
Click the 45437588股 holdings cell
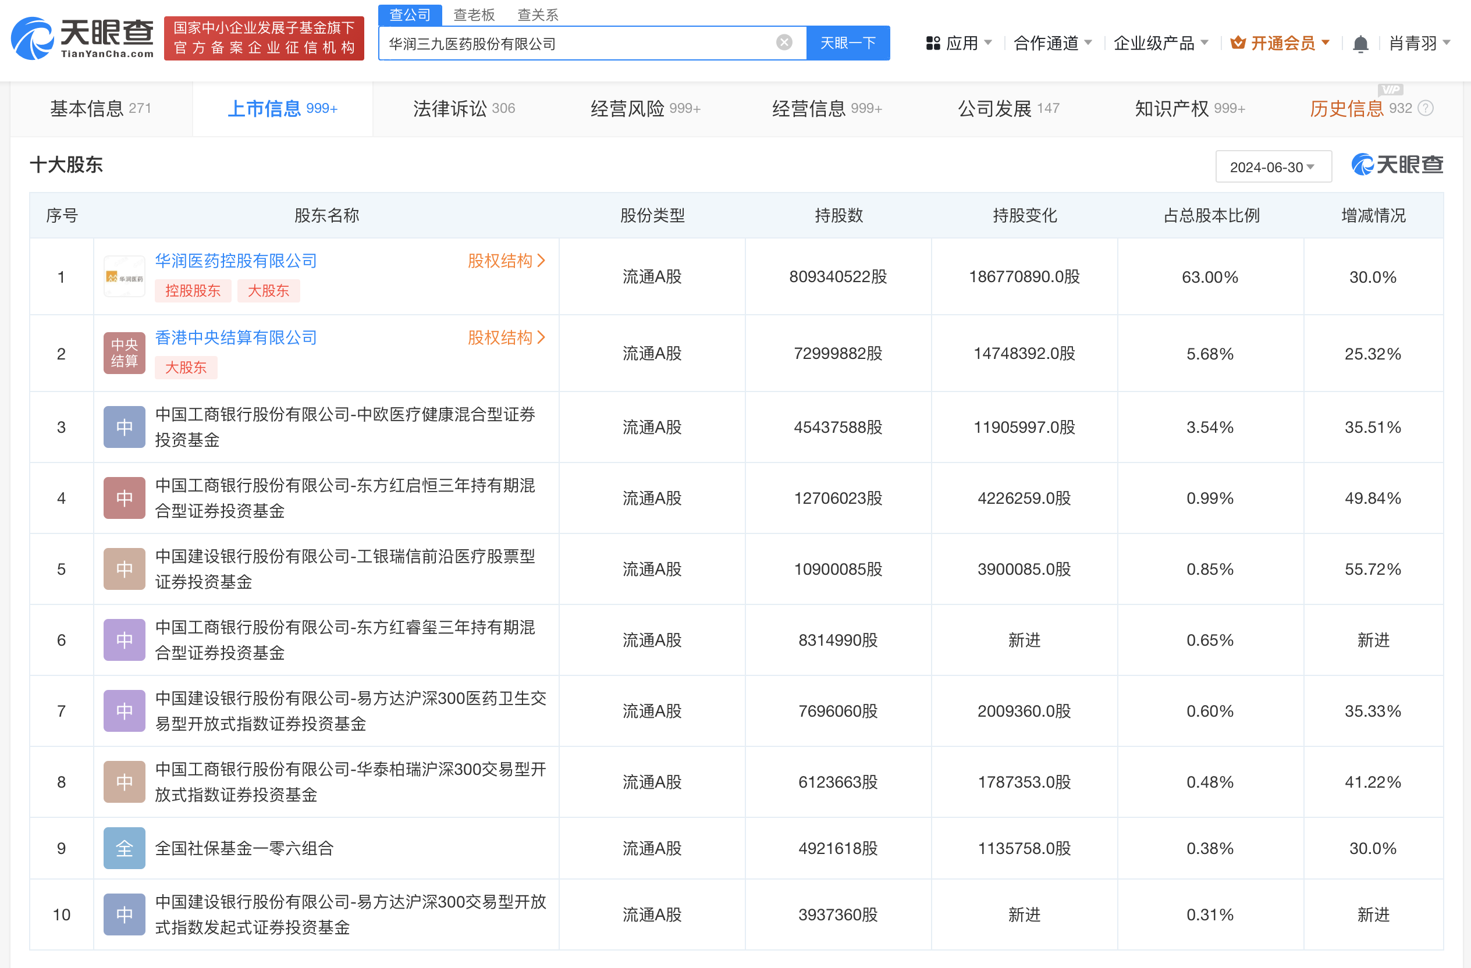837,427
